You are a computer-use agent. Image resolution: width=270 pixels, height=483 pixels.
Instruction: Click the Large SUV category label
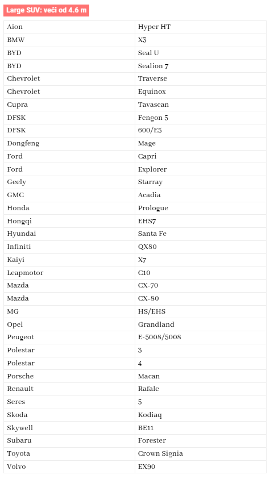(x=46, y=10)
